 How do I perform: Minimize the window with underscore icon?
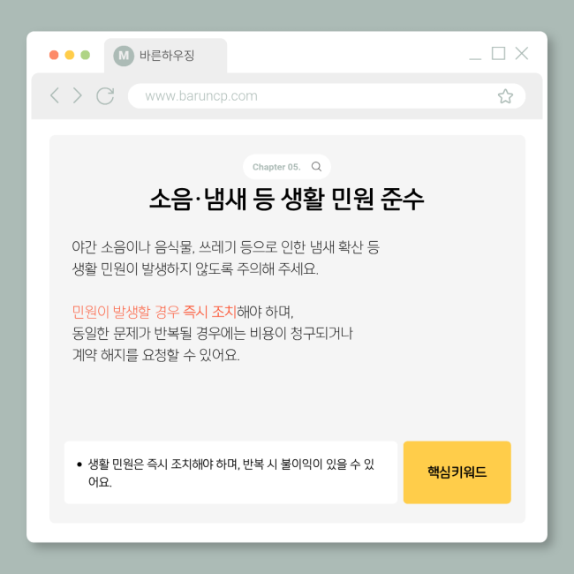pyautogui.click(x=475, y=58)
